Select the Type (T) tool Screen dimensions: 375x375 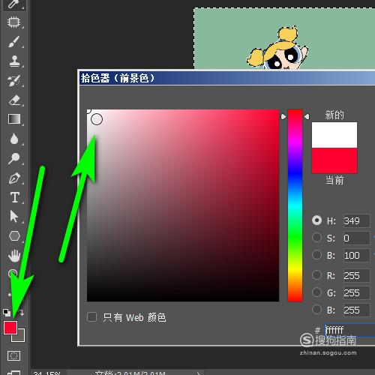pyautogui.click(x=15, y=197)
